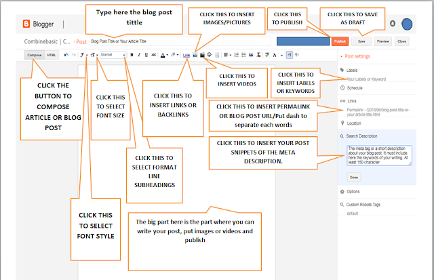This screenshot has height=280, width=434.
Task: Open the Normal heading format dropdown
Action: (113, 55)
